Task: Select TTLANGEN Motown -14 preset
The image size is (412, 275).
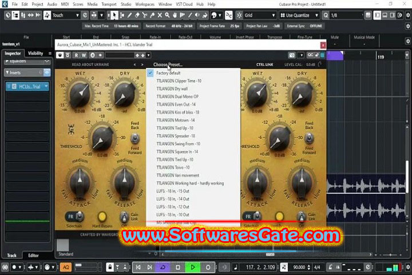Action: (x=193, y=120)
